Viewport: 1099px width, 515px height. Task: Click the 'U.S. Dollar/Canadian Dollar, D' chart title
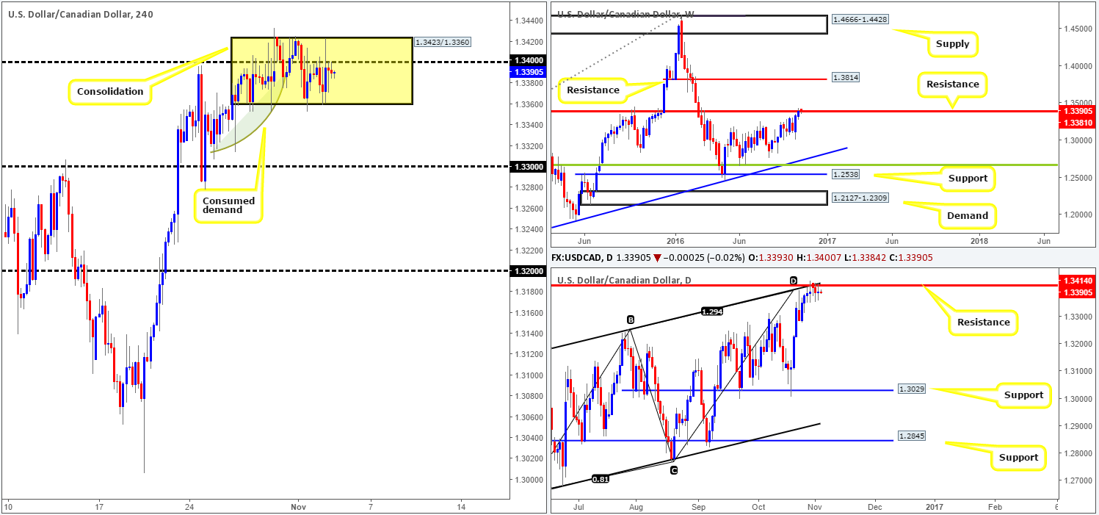[x=625, y=280]
